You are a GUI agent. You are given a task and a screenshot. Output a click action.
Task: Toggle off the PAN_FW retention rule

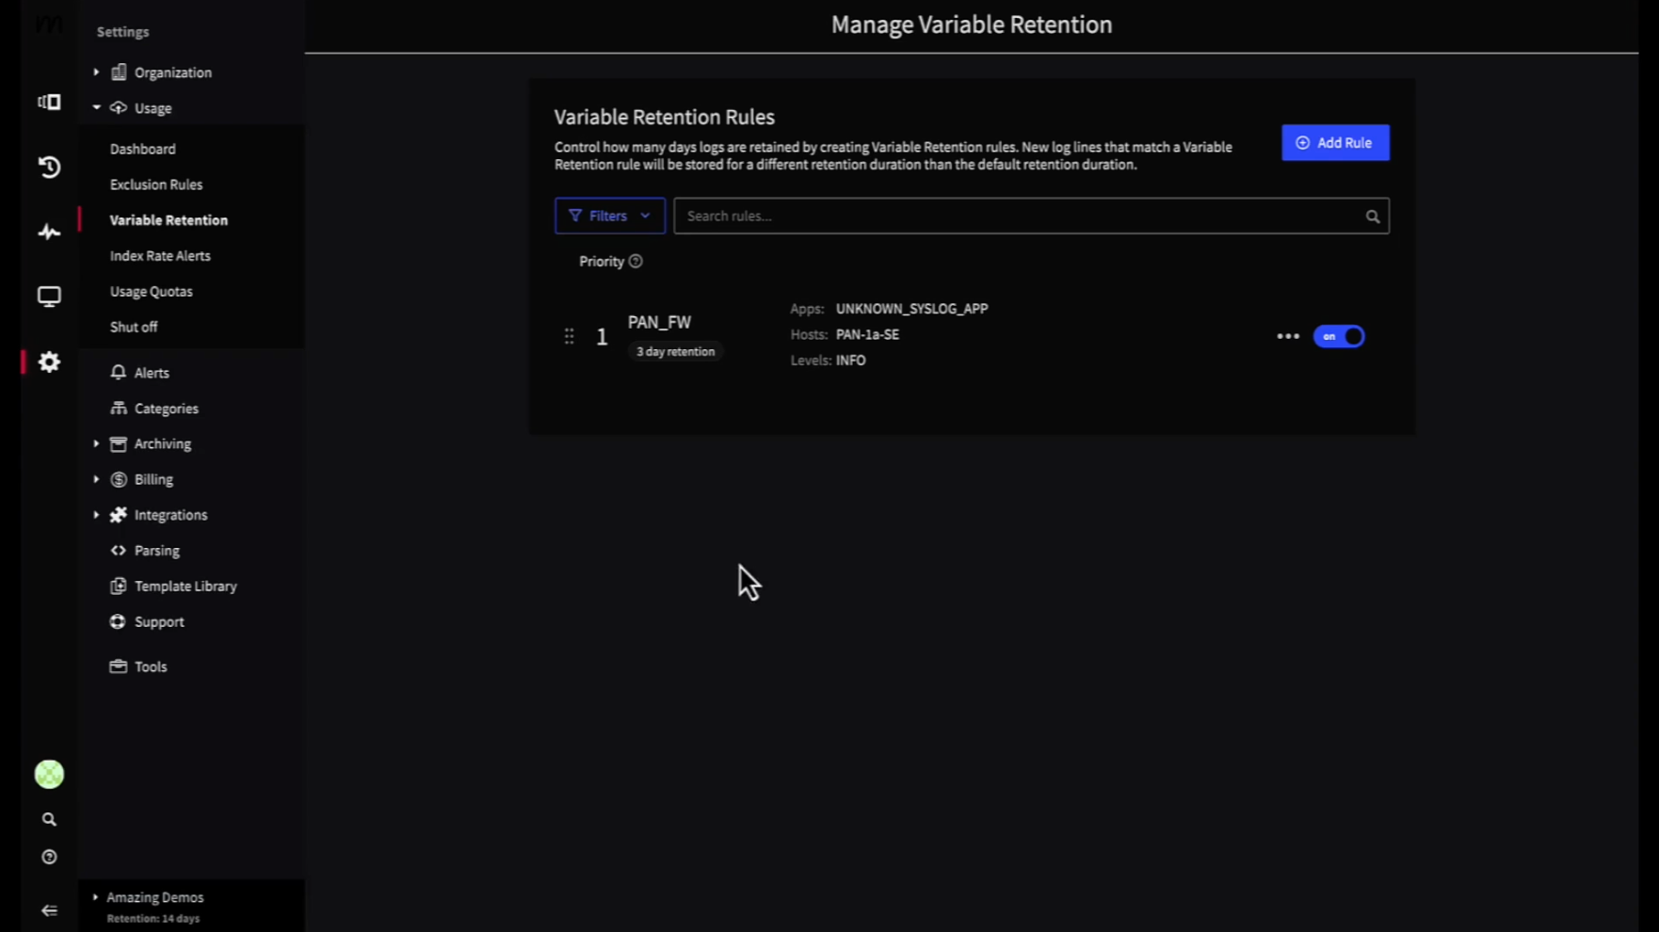1339,336
